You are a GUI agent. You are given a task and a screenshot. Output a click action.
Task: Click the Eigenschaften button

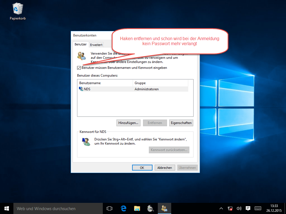point(181,123)
